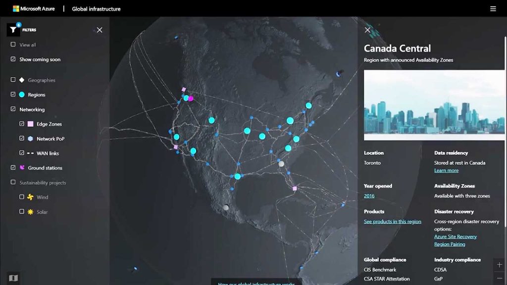The width and height of the screenshot is (507, 285).
Task: Open the Region Pairing link
Action: pos(450,244)
